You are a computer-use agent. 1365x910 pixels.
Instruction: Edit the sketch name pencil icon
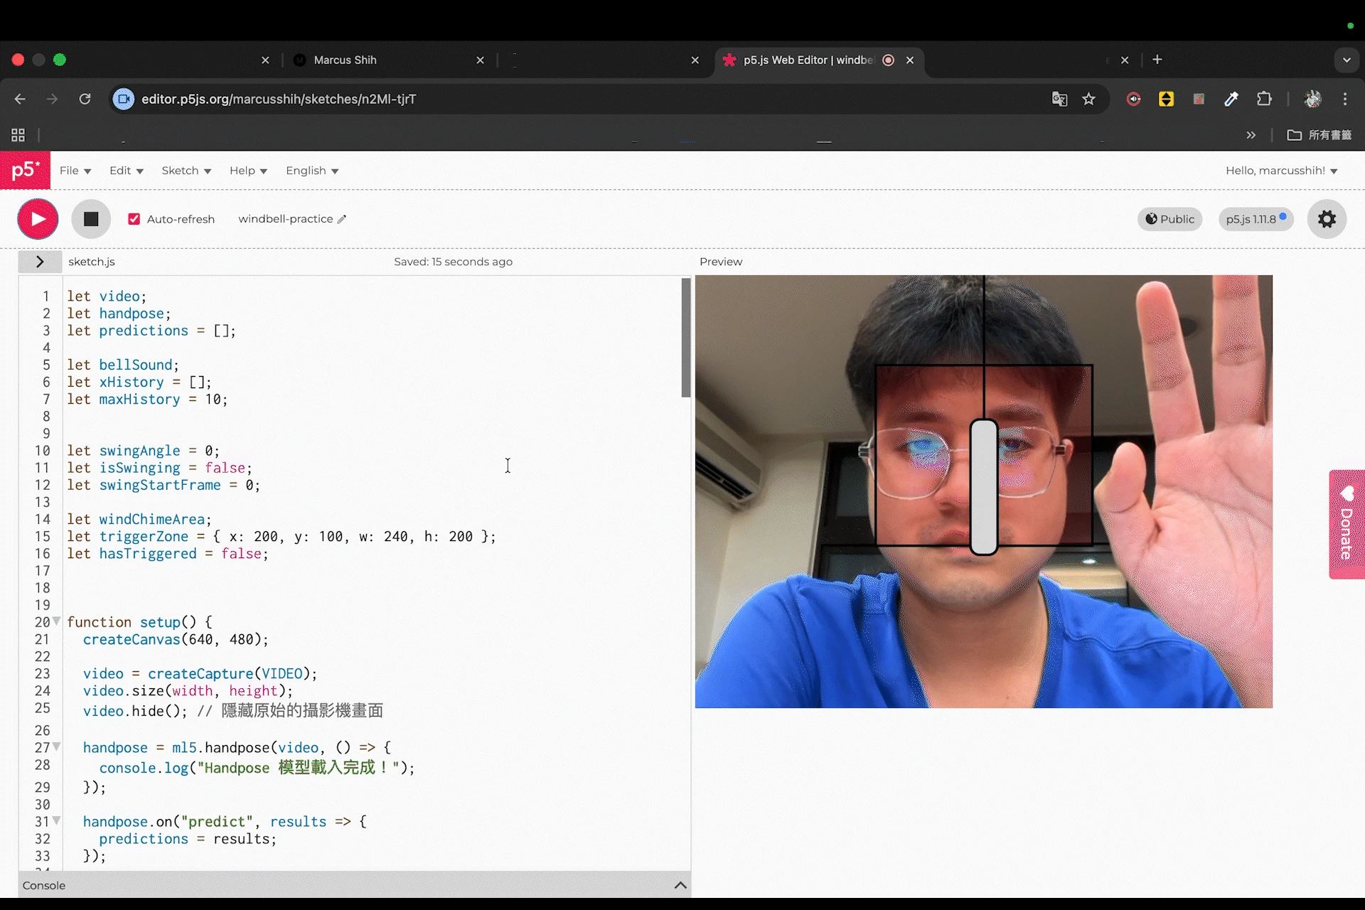(x=342, y=219)
